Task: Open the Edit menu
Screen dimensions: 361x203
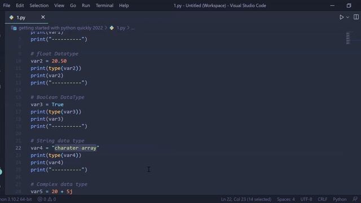Action: click(x=20, y=6)
